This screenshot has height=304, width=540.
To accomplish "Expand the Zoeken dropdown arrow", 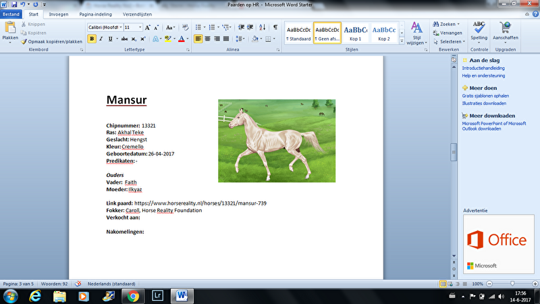I will click(x=459, y=24).
